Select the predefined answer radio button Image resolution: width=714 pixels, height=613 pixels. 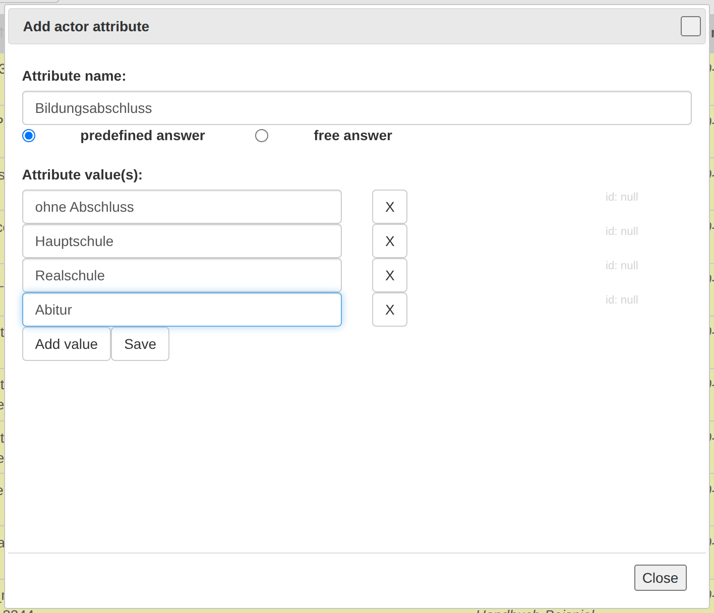point(29,136)
